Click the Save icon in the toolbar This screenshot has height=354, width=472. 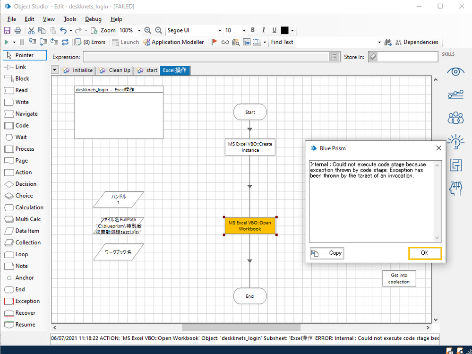[x=7, y=30]
